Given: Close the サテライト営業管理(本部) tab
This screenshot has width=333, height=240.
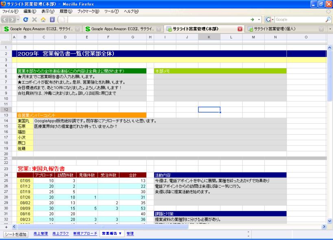Looking at the screenshot, I should [239, 28].
